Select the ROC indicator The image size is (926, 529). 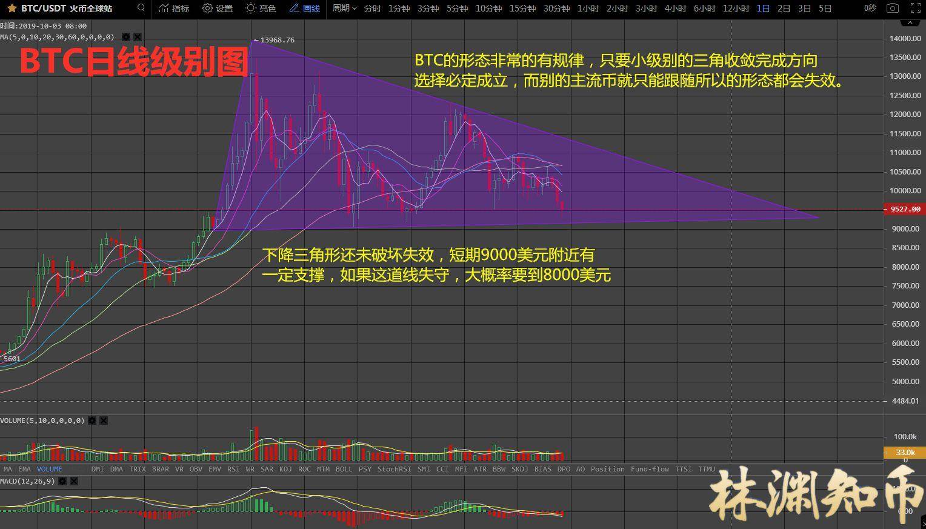304,469
